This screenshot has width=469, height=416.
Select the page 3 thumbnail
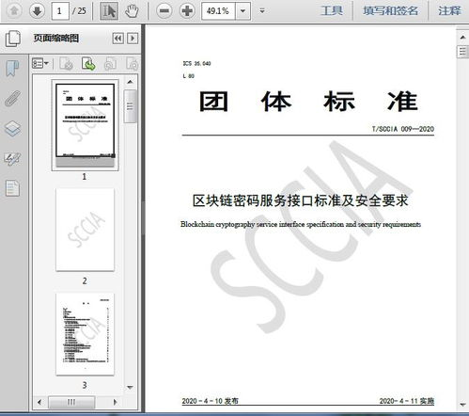coord(85,334)
